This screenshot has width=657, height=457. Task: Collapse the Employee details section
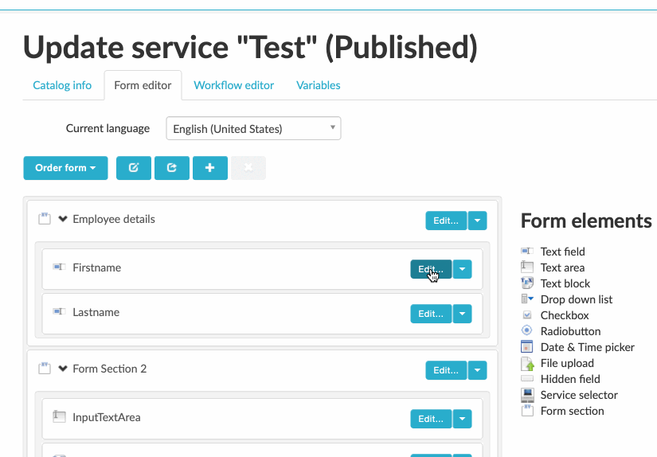[63, 219]
